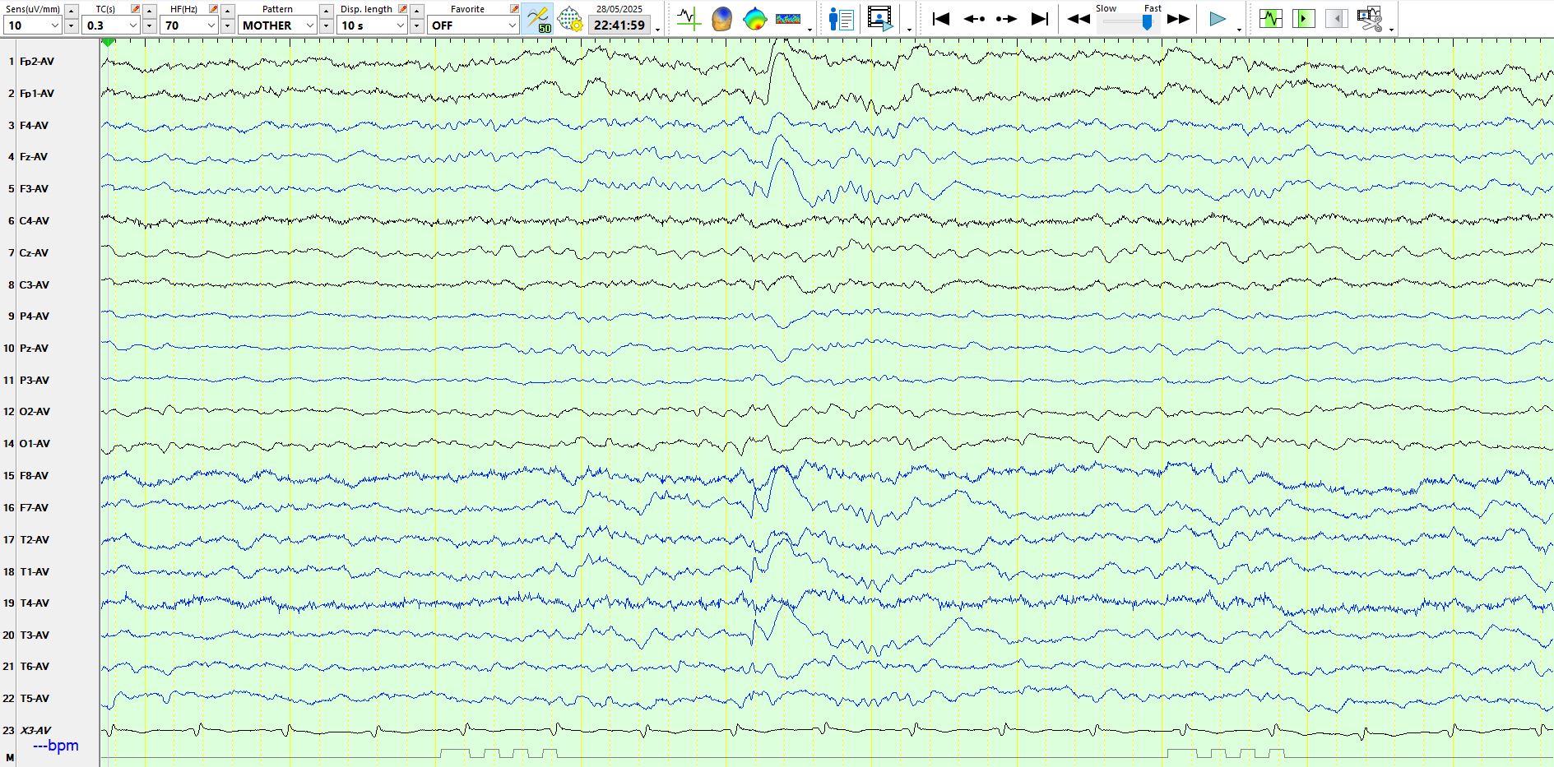Select the Cz-AV channel label
Screen dimensions: 1554x767
tap(34, 253)
